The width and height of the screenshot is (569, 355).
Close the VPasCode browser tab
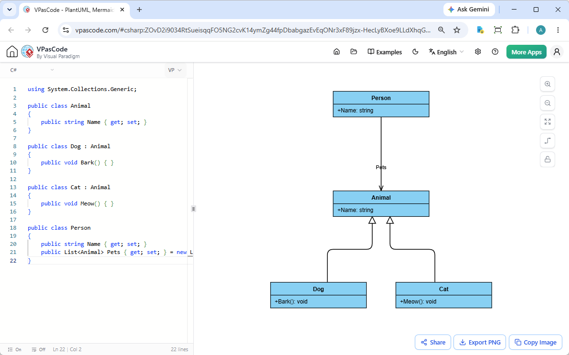click(x=123, y=10)
